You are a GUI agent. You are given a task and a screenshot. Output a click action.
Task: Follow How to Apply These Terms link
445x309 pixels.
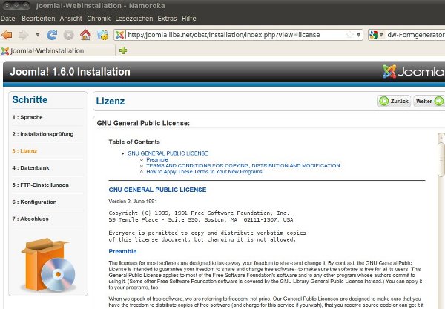click(205, 172)
